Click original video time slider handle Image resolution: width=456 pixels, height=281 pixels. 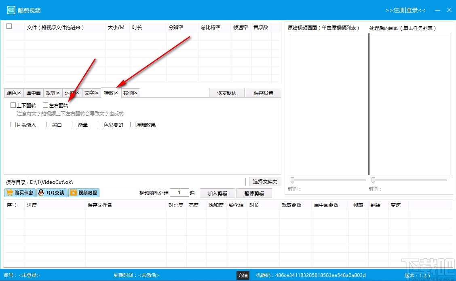coord(292,180)
